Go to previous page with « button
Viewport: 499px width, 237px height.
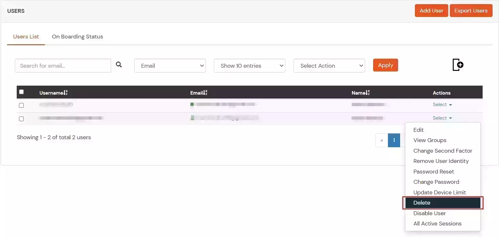click(x=382, y=140)
